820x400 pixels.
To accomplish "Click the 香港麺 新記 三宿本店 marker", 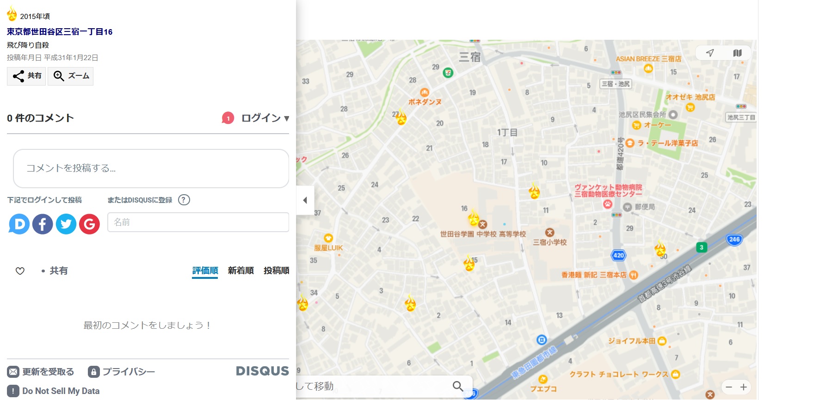I will [634, 275].
